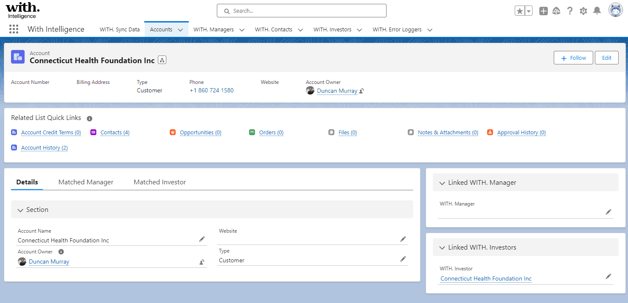Click the Follow button

(x=573, y=58)
